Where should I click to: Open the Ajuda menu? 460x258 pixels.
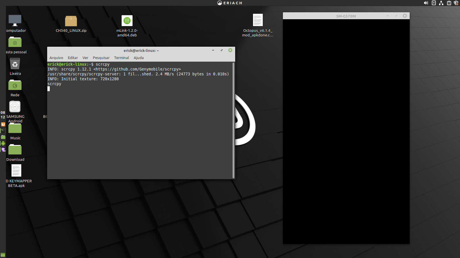(x=139, y=58)
